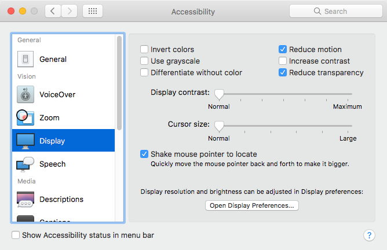Enable Invert colors checkbox
The image size is (387, 250).
pos(144,50)
